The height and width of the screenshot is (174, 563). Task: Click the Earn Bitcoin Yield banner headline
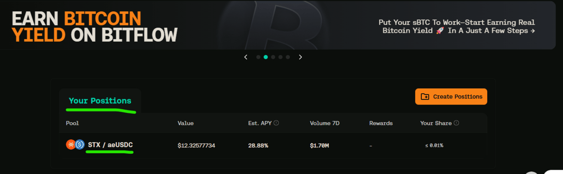[x=95, y=26]
